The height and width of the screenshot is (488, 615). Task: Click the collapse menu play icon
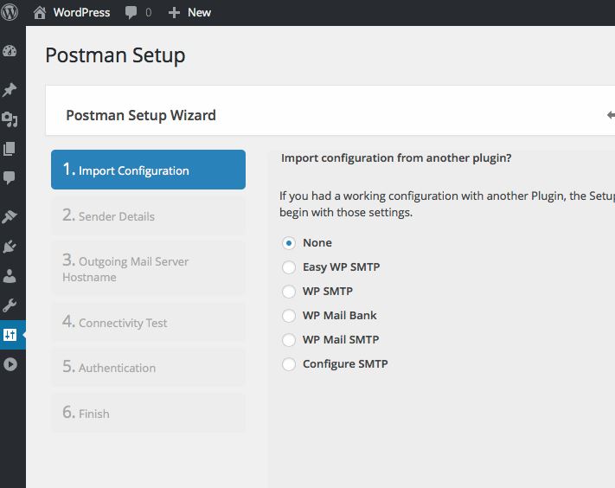(10, 364)
